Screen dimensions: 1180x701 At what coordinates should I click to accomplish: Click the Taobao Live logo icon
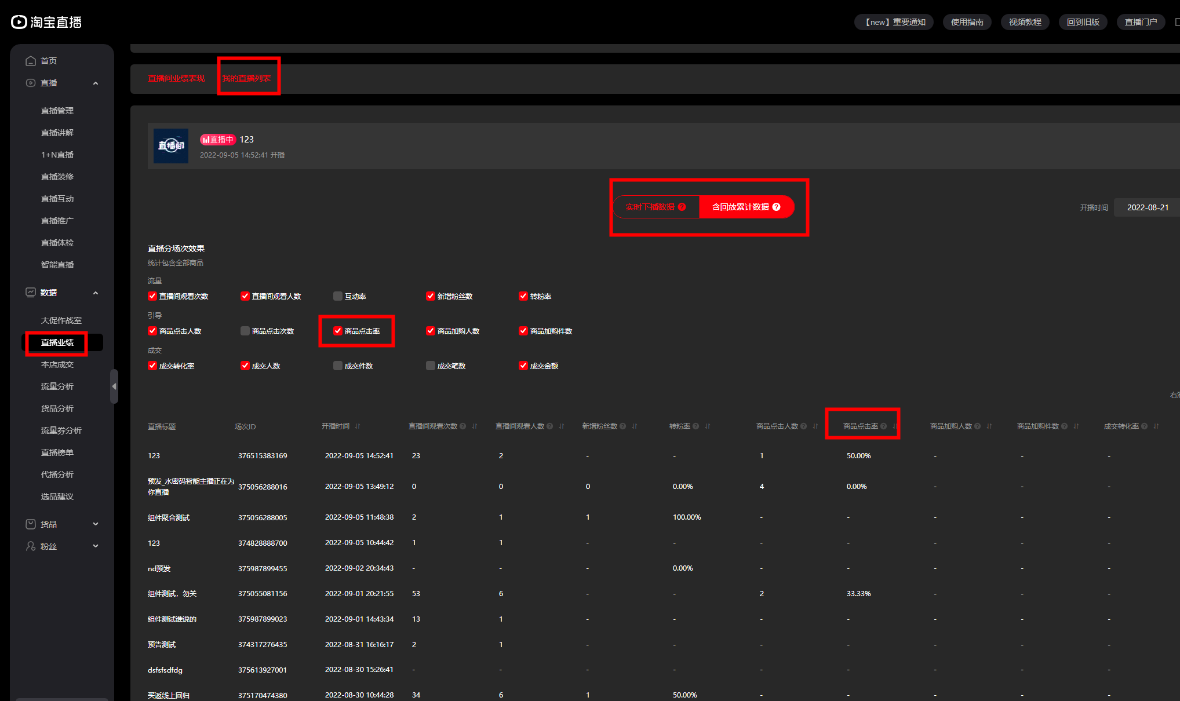[19, 22]
